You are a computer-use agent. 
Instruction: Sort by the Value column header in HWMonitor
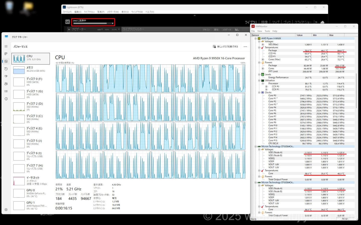[304, 35]
